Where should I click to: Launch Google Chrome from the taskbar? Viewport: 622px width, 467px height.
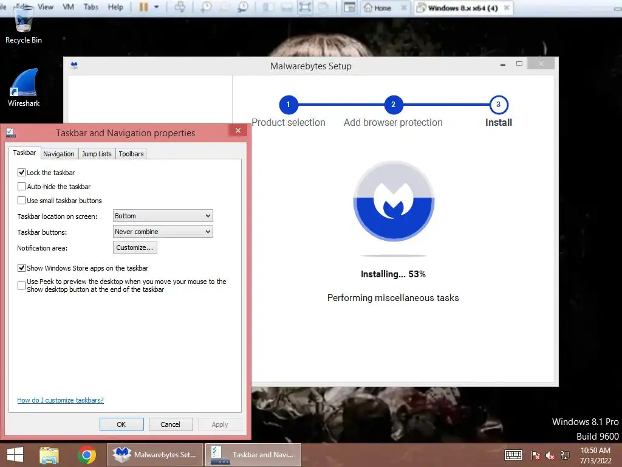(87, 455)
